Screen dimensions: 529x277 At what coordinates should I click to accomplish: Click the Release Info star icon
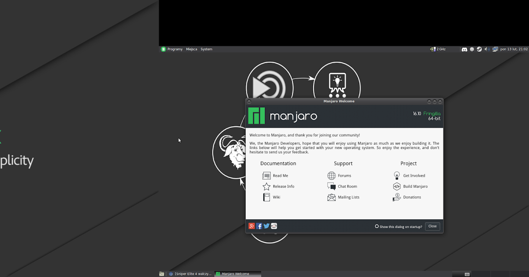(x=266, y=186)
